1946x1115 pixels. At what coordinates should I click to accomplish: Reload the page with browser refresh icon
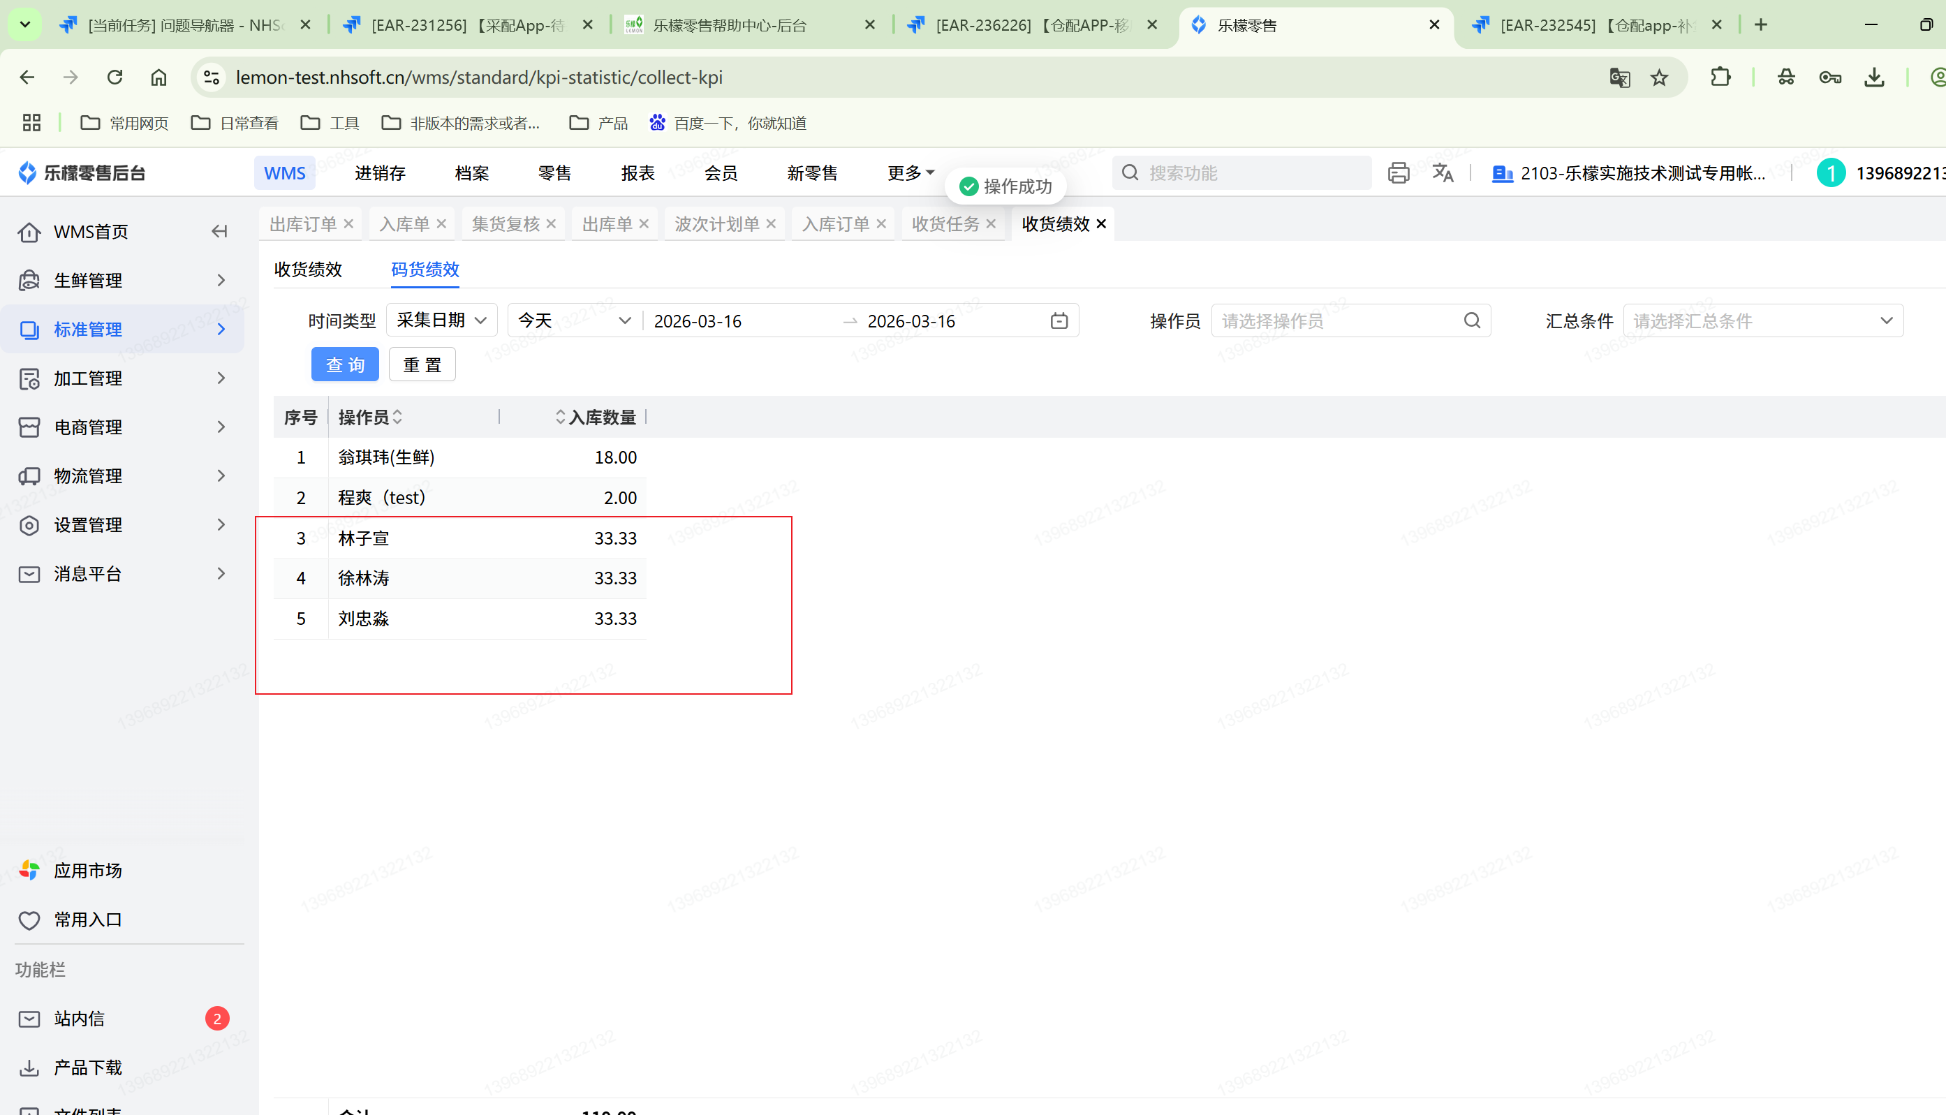[115, 77]
